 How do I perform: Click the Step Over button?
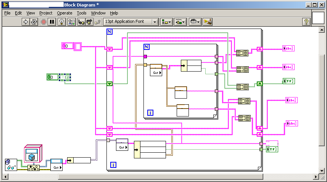[89, 22]
